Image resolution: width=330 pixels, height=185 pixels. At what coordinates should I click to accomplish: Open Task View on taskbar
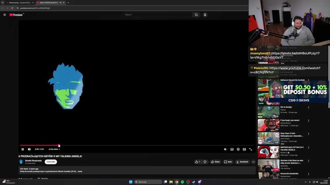point(166,182)
